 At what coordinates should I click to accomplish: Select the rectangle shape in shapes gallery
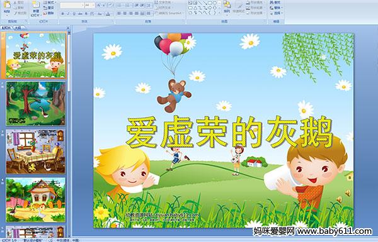coord(210,3)
